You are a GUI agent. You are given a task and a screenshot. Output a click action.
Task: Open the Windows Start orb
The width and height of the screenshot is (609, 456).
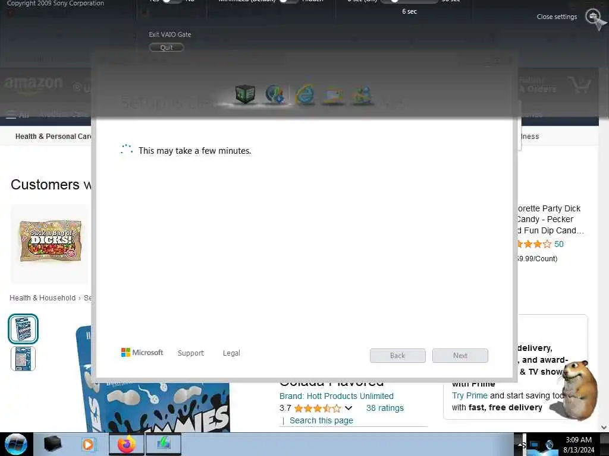tap(16, 444)
